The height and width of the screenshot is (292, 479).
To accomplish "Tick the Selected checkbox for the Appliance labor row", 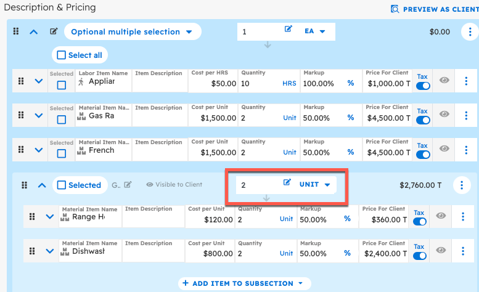I will 62,85.
